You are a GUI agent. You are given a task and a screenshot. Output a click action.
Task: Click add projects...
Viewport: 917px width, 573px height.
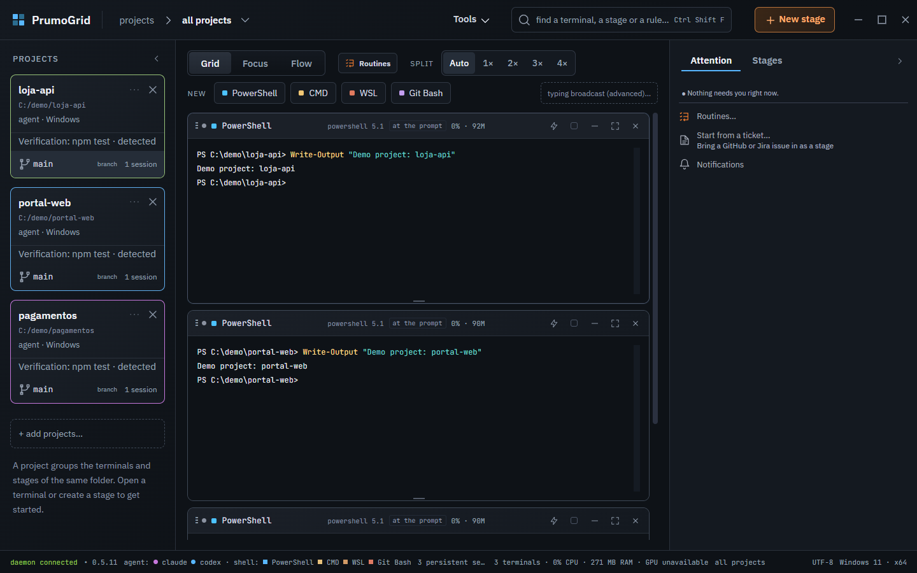tap(88, 434)
